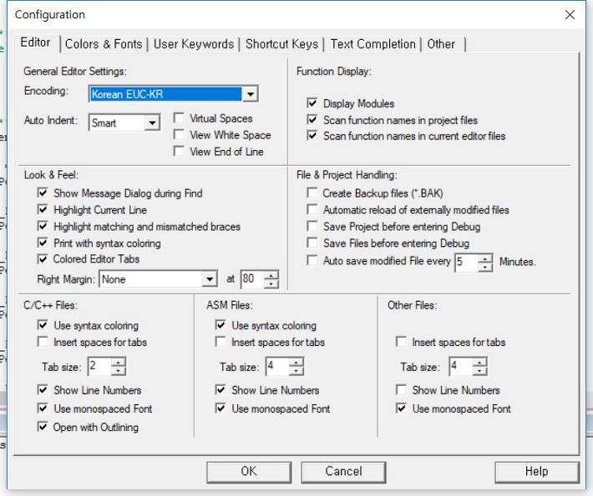Close the Configuration dialog with X
593x496 pixels.
click(570, 15)
